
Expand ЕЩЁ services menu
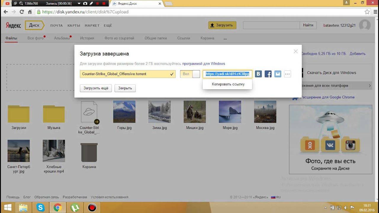point(108,25)
